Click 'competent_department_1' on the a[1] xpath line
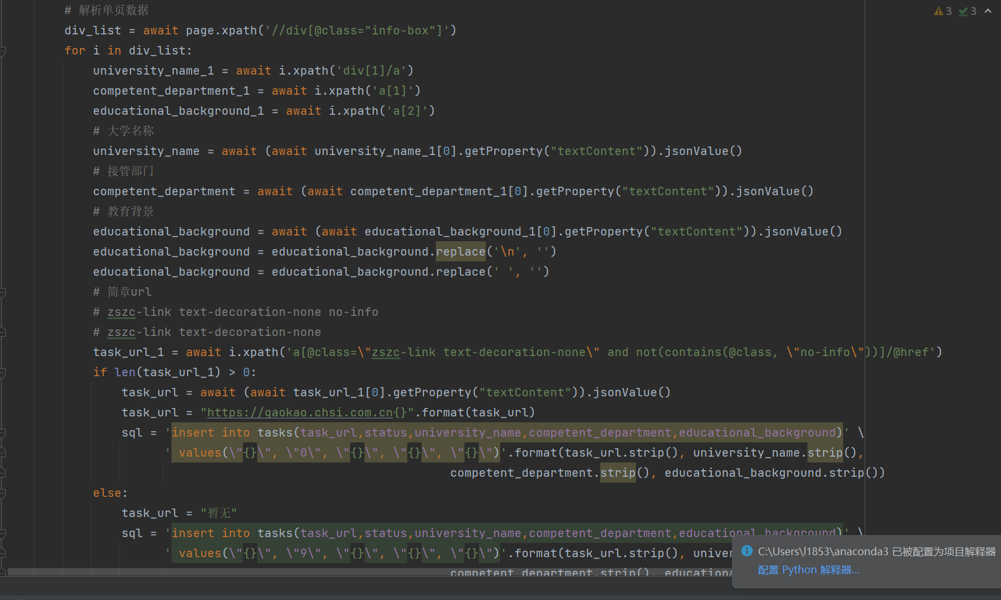Image resolution: width=1001 pixels, height=600 pixels. [171, 91]
